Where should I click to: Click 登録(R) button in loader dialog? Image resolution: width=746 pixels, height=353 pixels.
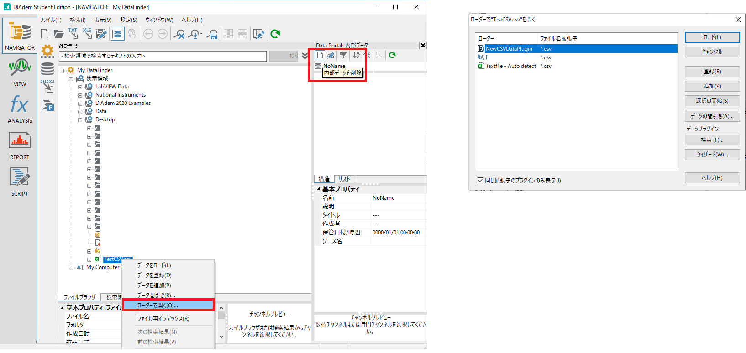point(712,72)
